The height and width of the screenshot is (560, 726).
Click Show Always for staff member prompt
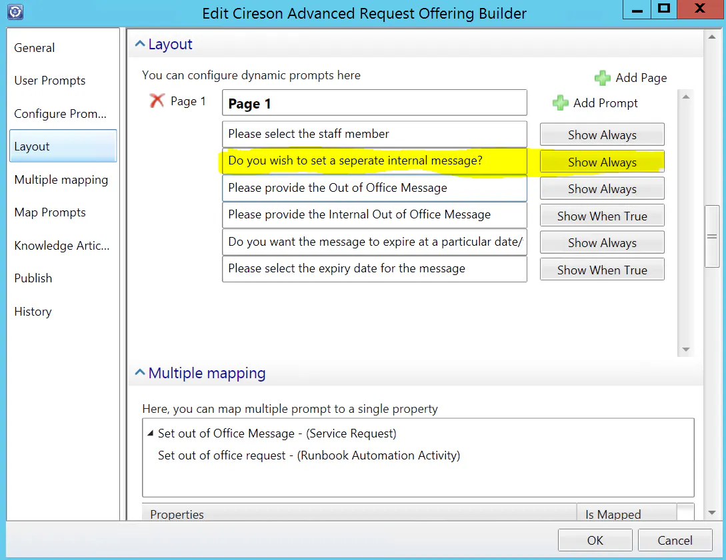(602, 135)
